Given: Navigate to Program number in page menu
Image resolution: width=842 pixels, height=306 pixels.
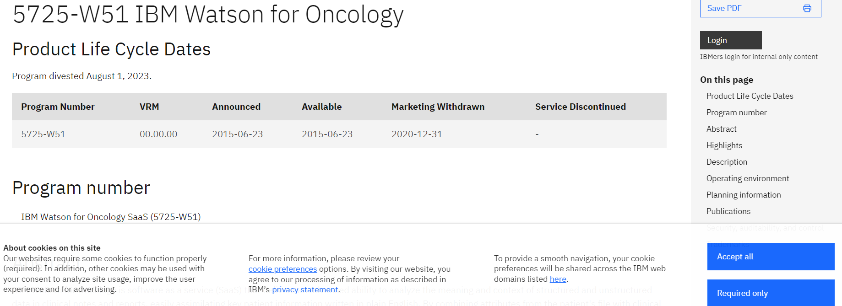Looking at the screenshot, I should (x=736, y=113).
